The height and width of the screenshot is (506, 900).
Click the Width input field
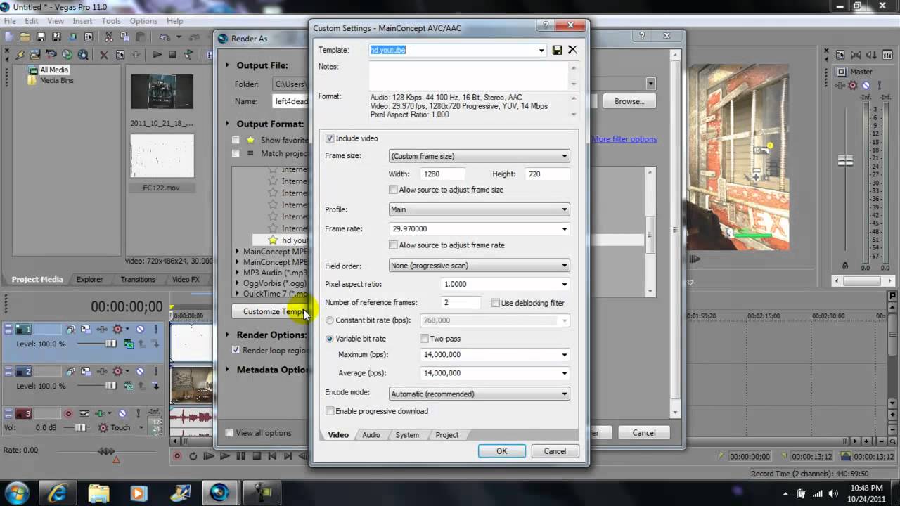click(x=443, y=174)
